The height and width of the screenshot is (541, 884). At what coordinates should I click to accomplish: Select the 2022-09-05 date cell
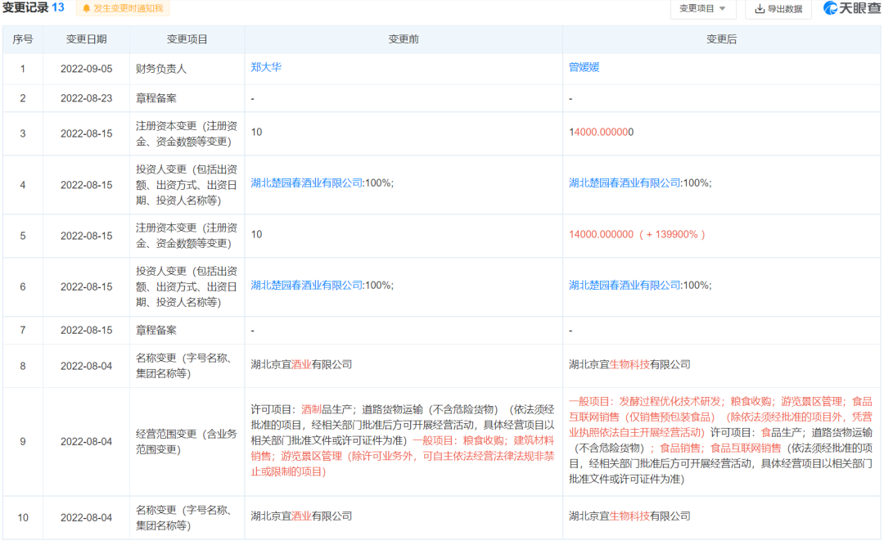coord(86,69)
